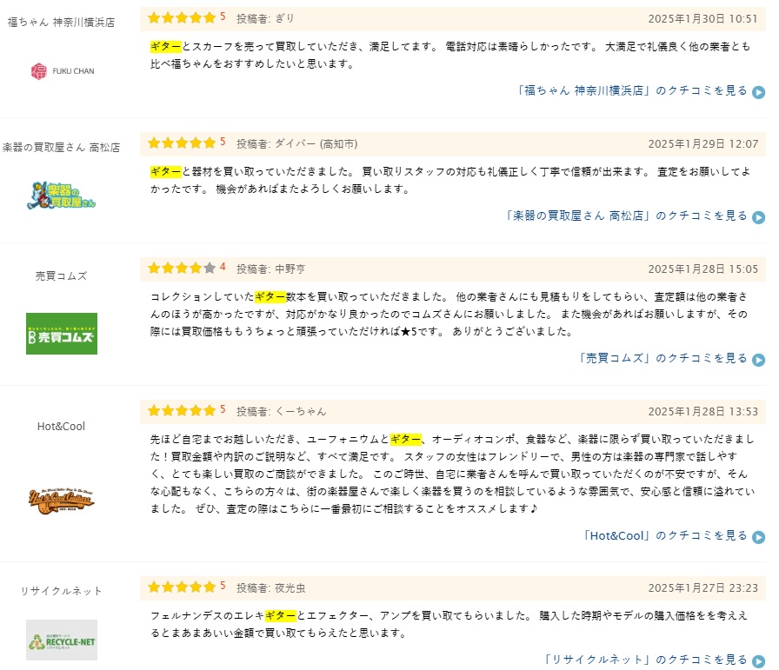Open 「リサイクルネット」のクチコミを見る link
This screenshot has height=670, width=779.
point(645,660)
